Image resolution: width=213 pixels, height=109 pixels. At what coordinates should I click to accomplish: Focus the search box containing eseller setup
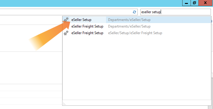coord(175,12)
